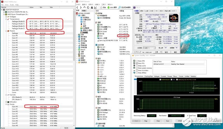Click the Samsung SSD drive icon in AIDA64
Image resolution: width=223 pixels, height=129 pixels.
pos(98,41)
